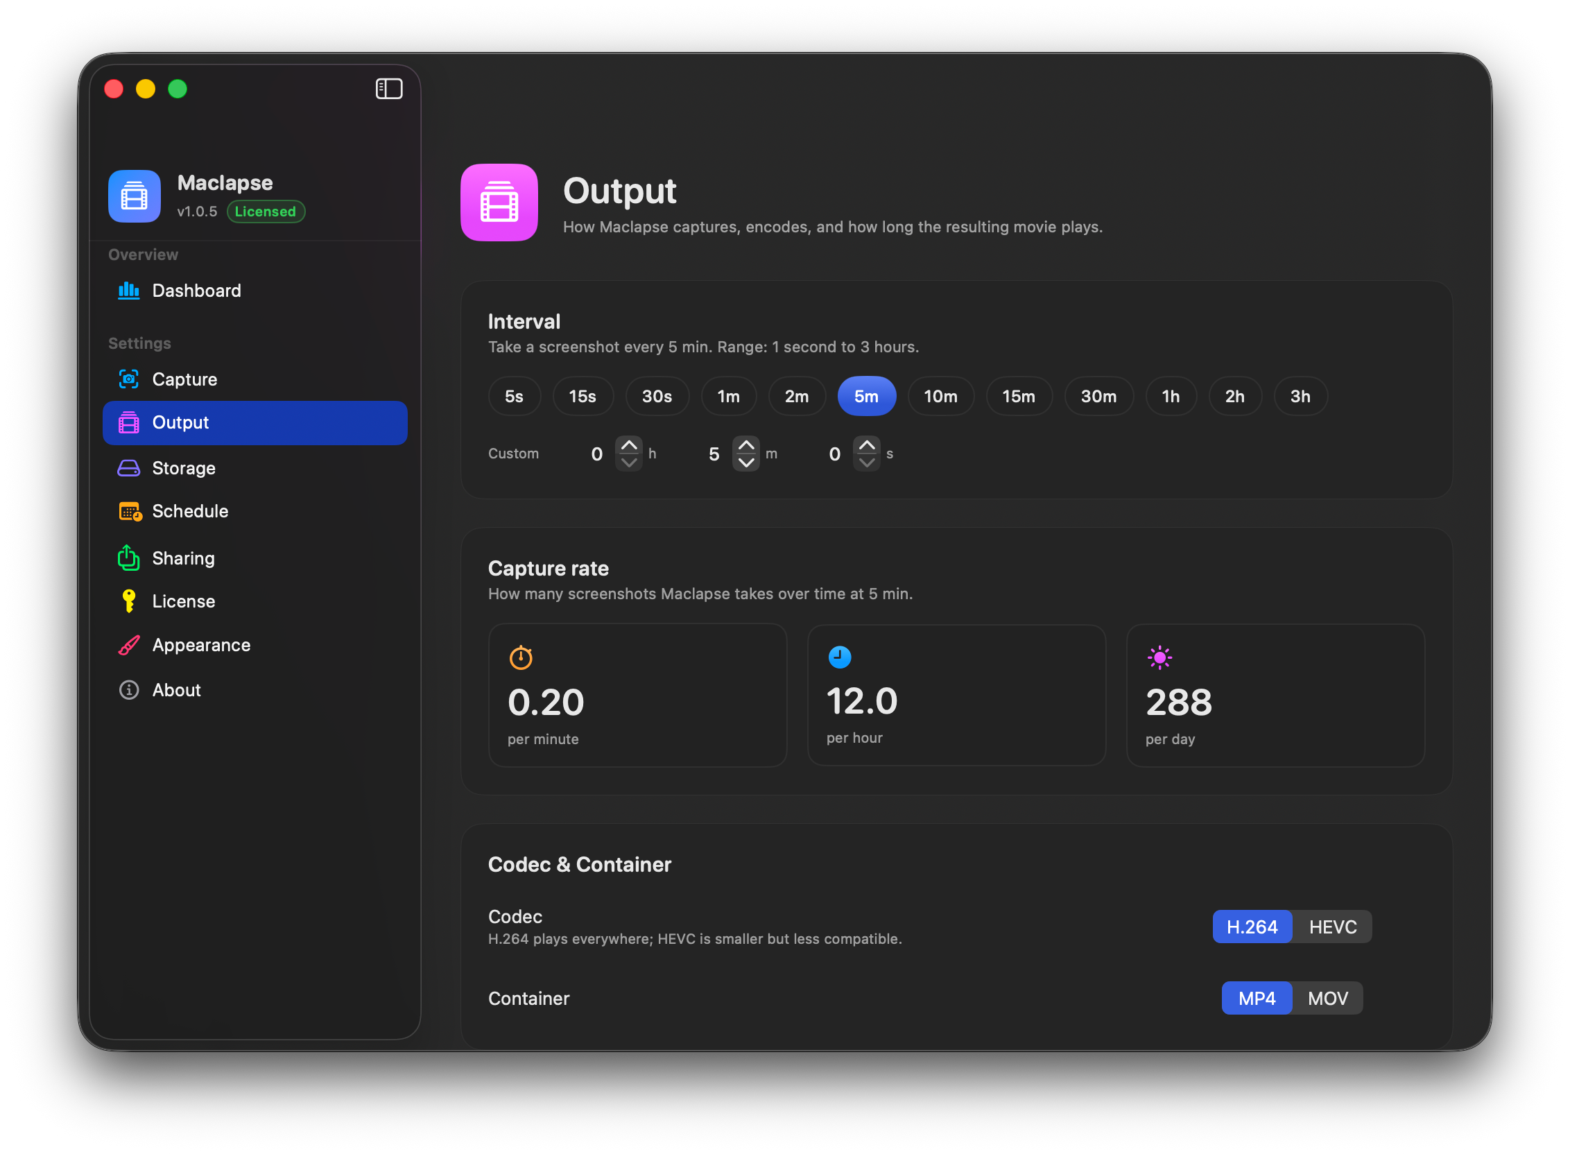Click the Storage drive icon
Viewport: 1570px width, 1154px height.
pyautogui.click(x=128, y=468)
